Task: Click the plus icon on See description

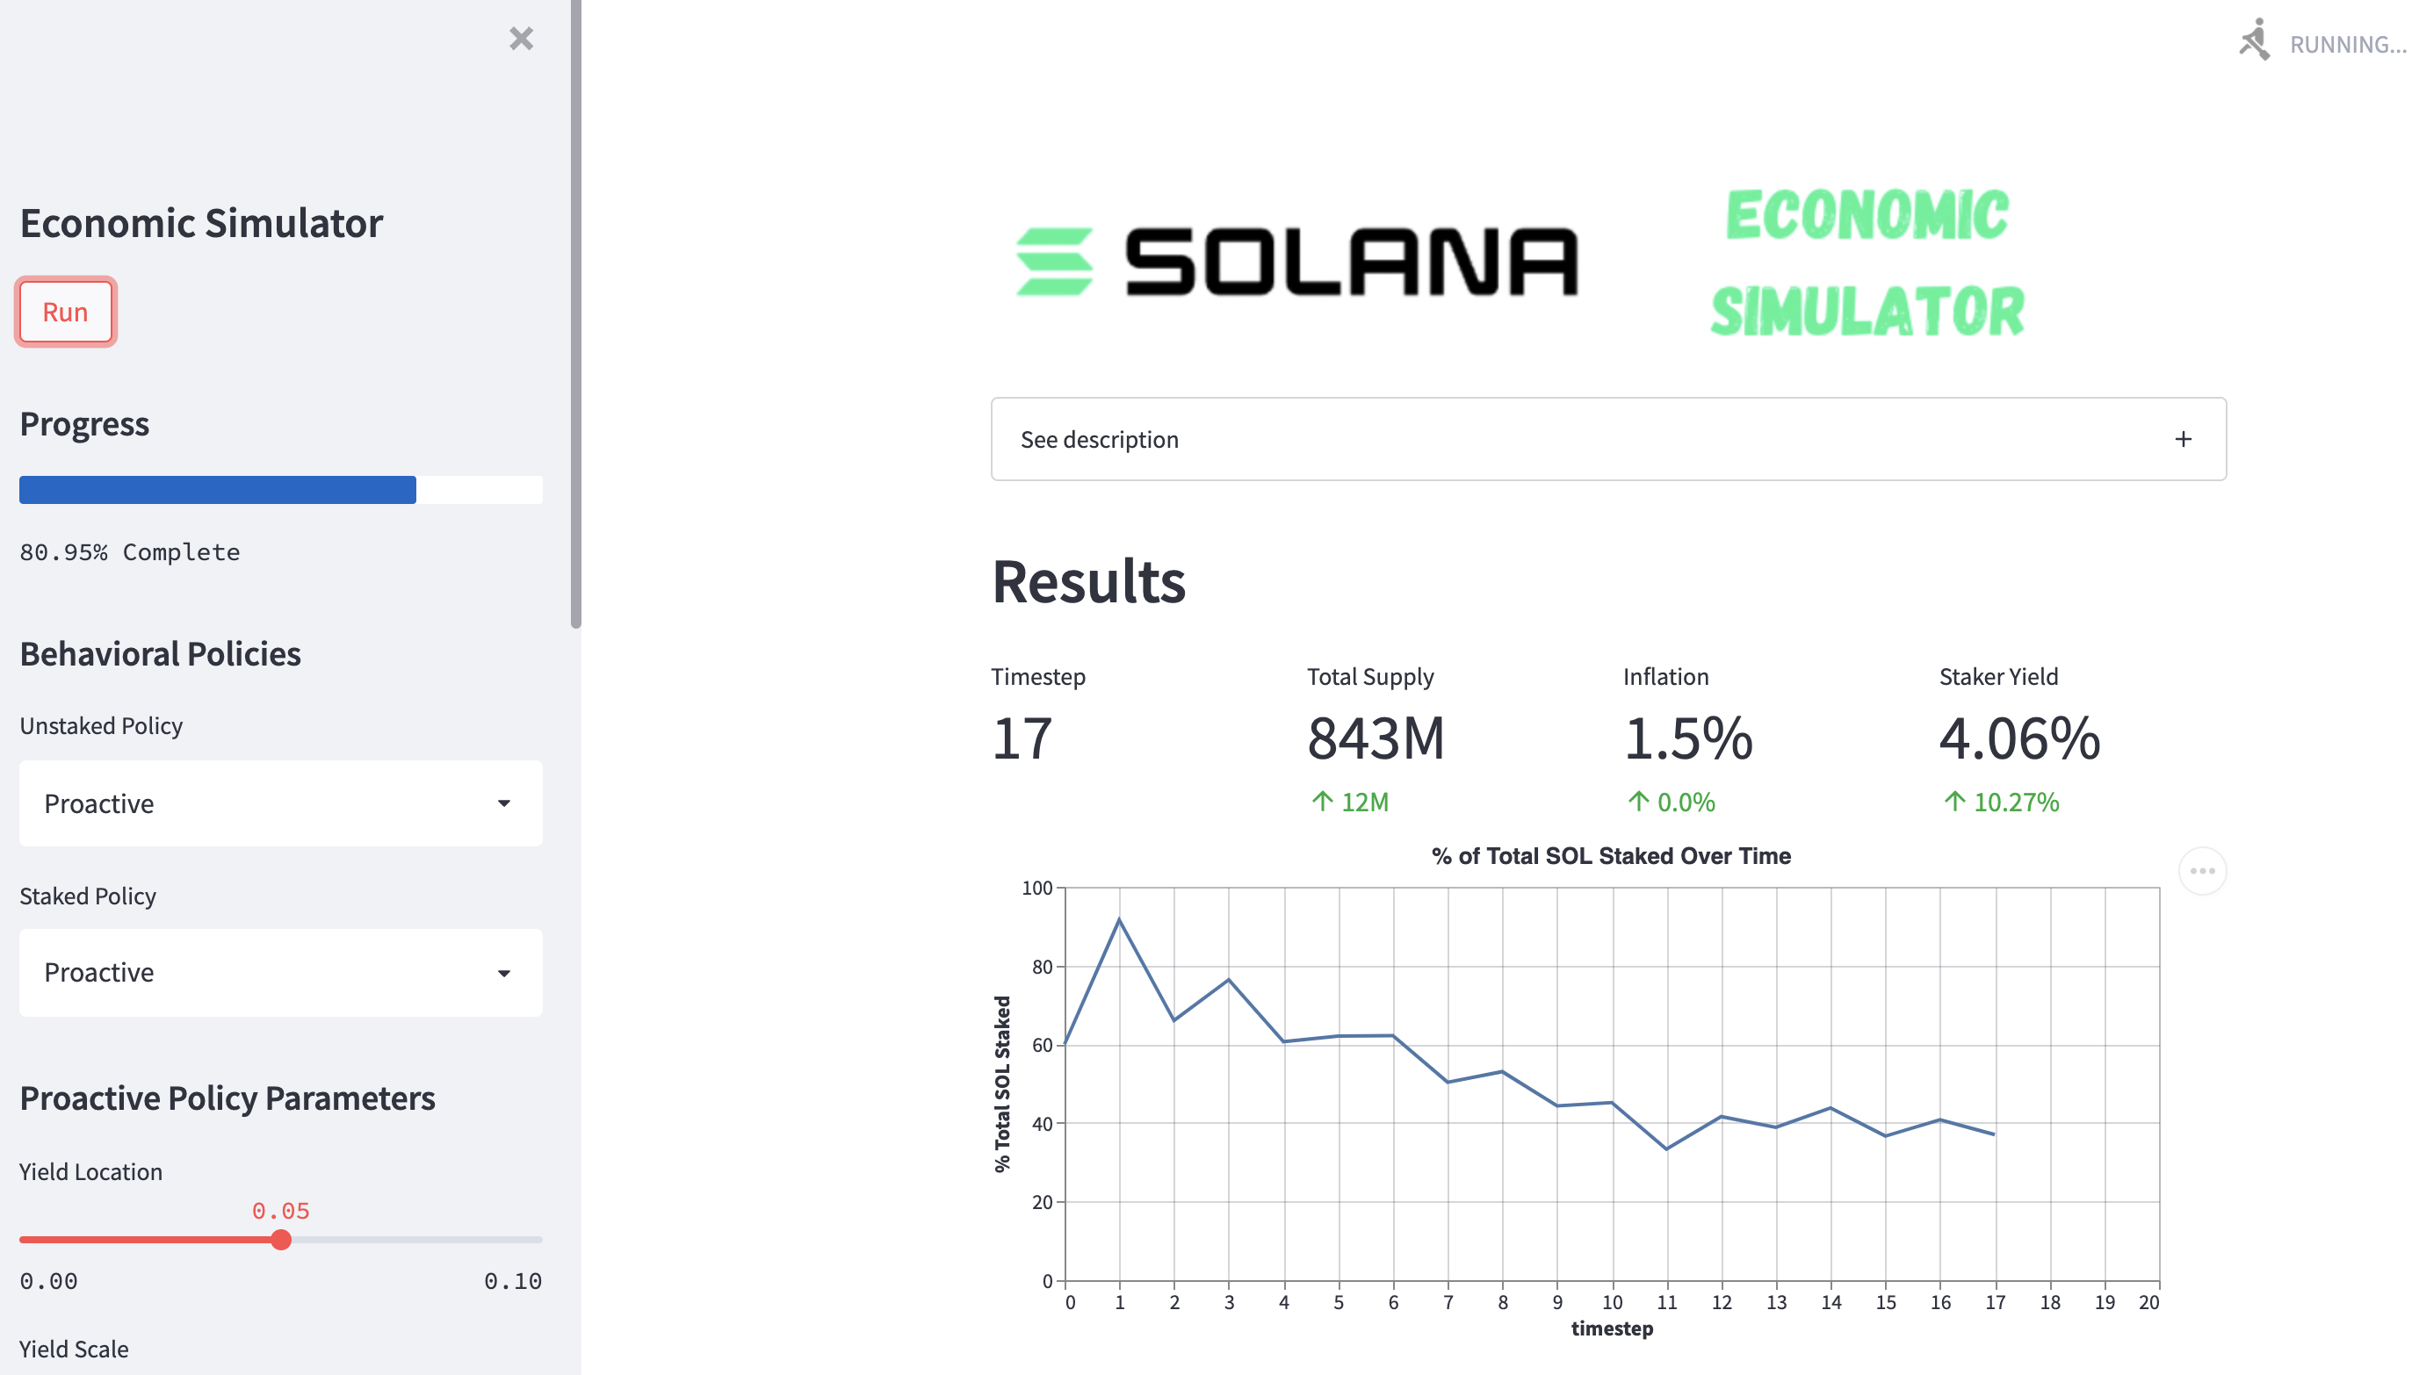Action: tap(2182, 439)
